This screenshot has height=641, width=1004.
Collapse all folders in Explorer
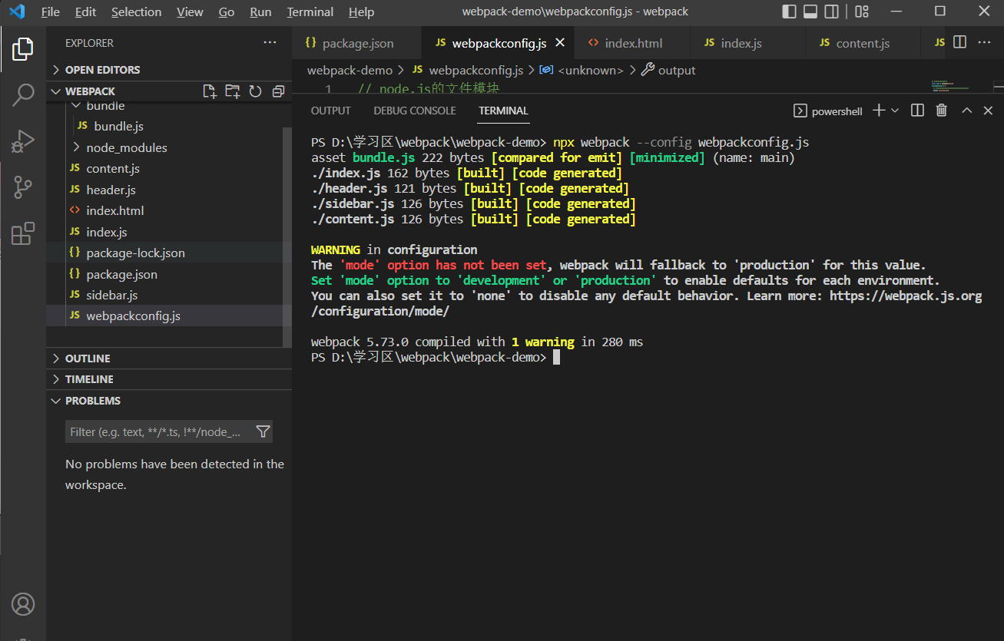pos(278,91)
